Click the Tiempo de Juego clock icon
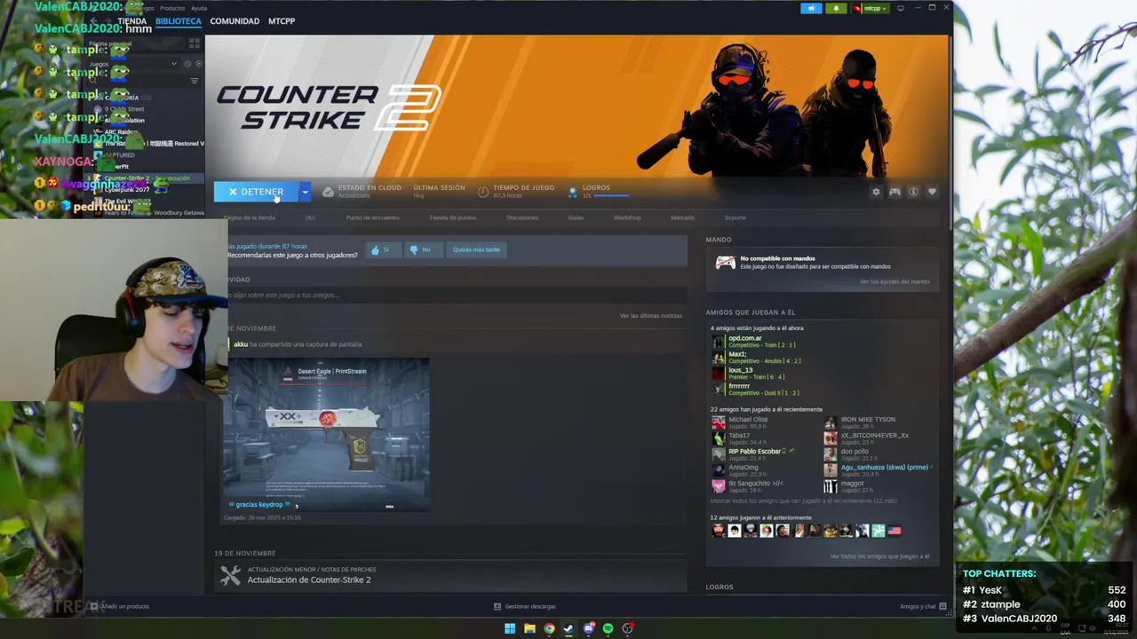Screen dimensions: 1137x639 pyautogui.click(x=483, y=192)
